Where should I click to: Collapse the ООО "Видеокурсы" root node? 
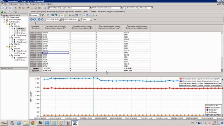(x=1, y=17)
